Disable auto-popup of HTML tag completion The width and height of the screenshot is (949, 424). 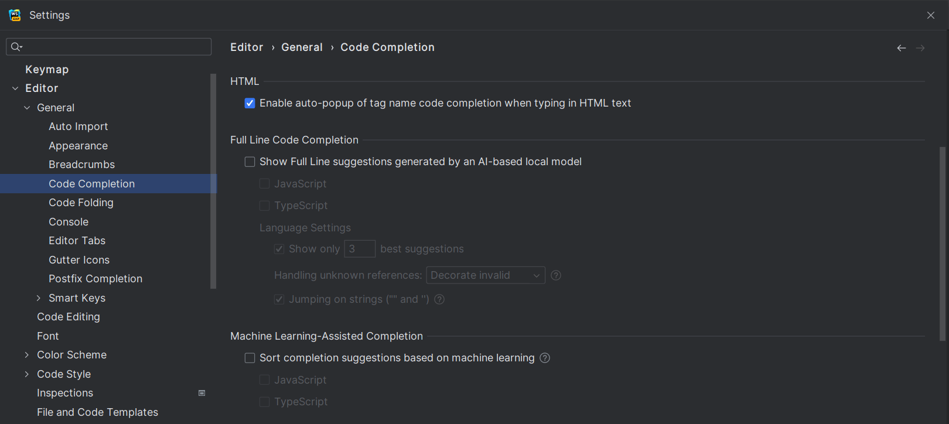[x=250, y=103]
